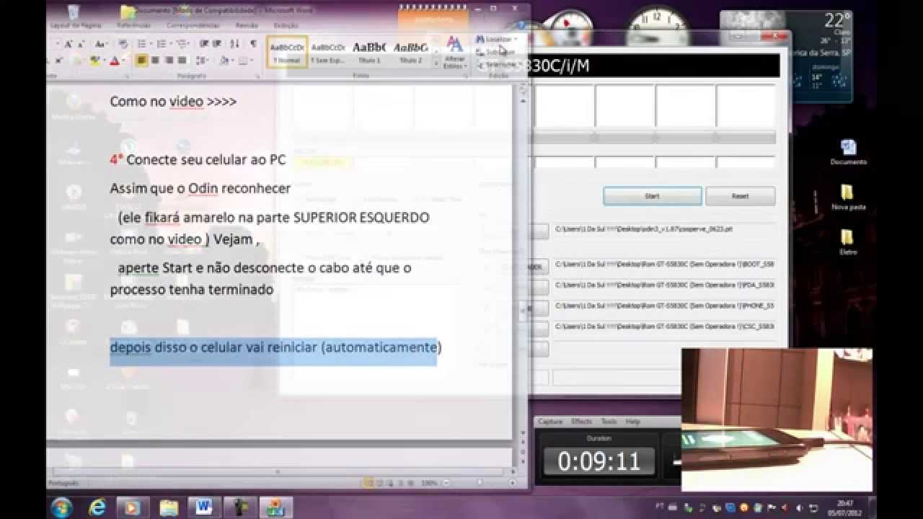Image resolution: width=923 pixels, height=519 pixels.
Task: Apply the Título 2 style
Action: (410, 52)
